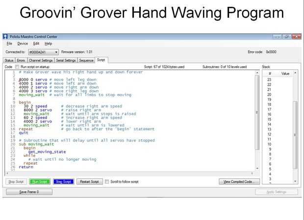This screenshot has height=220, width=304.
Task: Click code editor horizontal scroll left arrow
Action: [7, 173]
